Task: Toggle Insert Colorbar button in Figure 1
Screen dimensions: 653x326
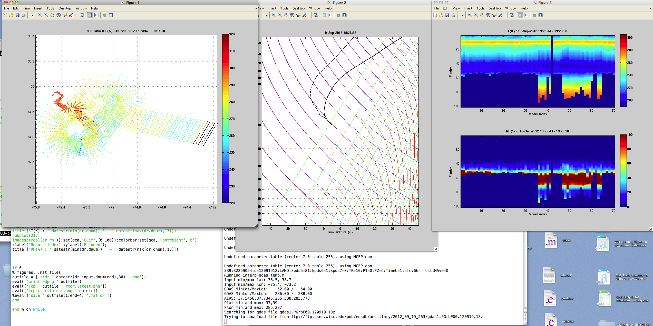Action: [x=90, y=15]
